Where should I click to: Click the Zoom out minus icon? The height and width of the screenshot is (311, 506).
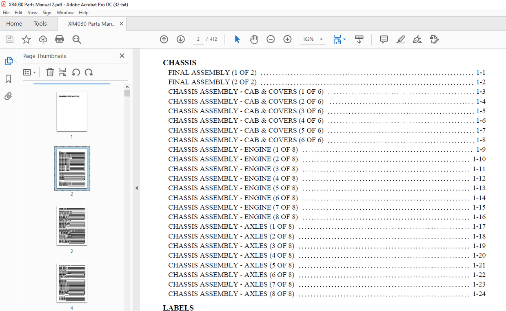click(271, 39)
